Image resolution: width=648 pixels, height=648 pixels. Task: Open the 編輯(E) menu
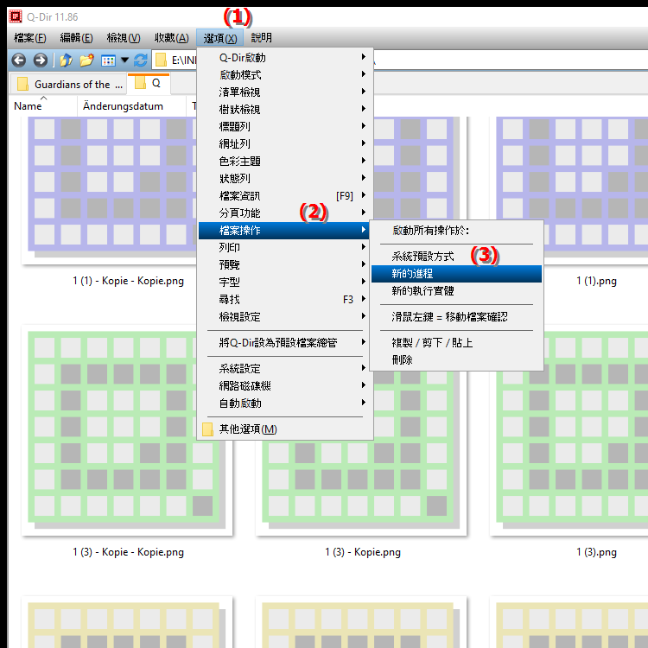76,38
